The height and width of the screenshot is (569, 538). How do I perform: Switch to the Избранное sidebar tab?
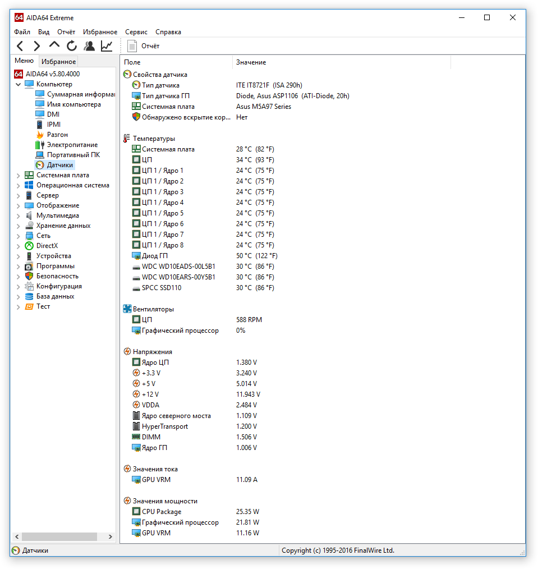[58, 62]
